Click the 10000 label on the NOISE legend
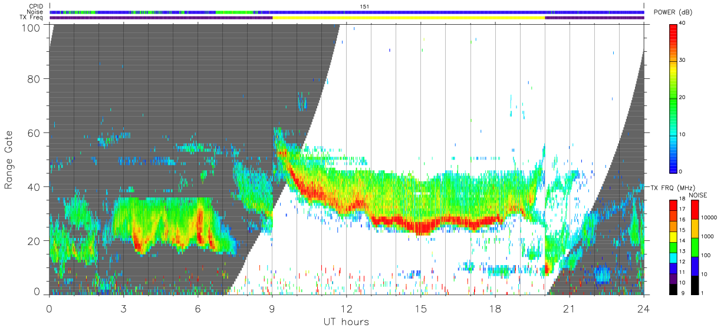The width and height of the screenshot is (724, 334). click(708, 217)
